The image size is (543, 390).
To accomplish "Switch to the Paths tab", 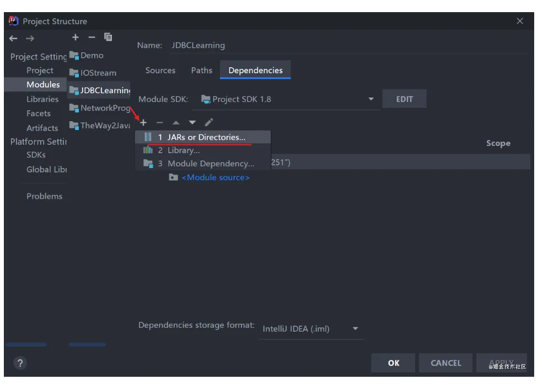I will click(x=202, y=71).
